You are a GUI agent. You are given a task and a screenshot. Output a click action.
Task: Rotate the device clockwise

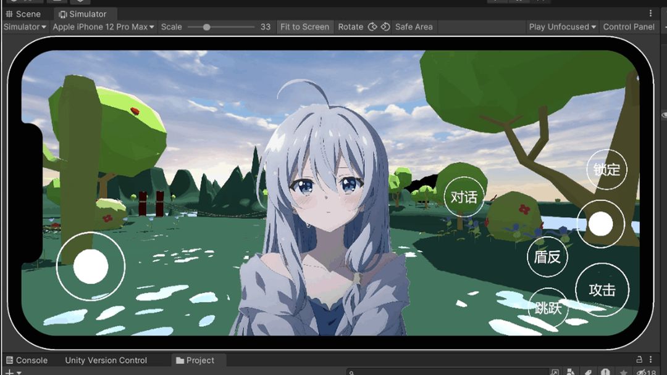(x=385, y=27)
